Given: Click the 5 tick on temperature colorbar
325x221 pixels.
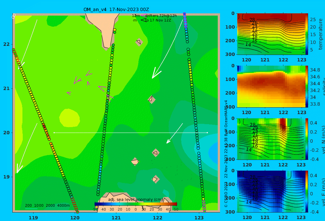Looking at the screenshot, I should click(x=311, y=50).
